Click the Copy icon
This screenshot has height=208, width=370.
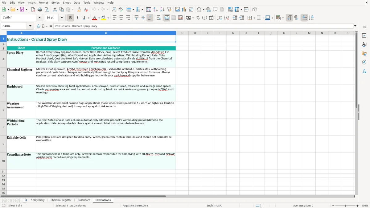[x=62, y=10]
